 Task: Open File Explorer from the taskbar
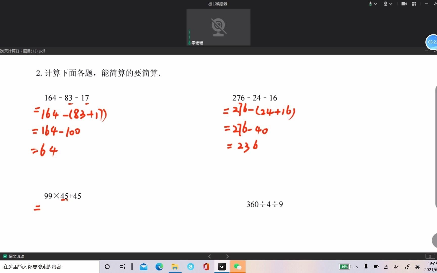tap(175, 267)
